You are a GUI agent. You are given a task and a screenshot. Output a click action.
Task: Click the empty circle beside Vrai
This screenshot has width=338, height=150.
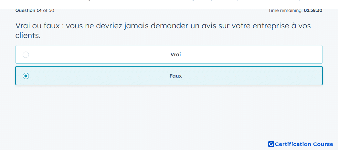pos(26,55)
